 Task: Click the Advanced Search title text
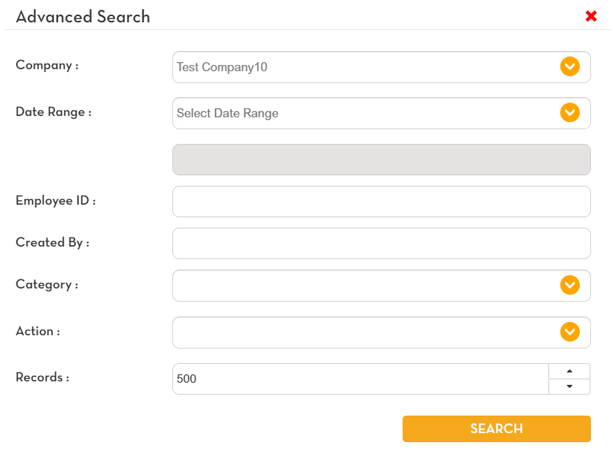click(x=83, y=17)
